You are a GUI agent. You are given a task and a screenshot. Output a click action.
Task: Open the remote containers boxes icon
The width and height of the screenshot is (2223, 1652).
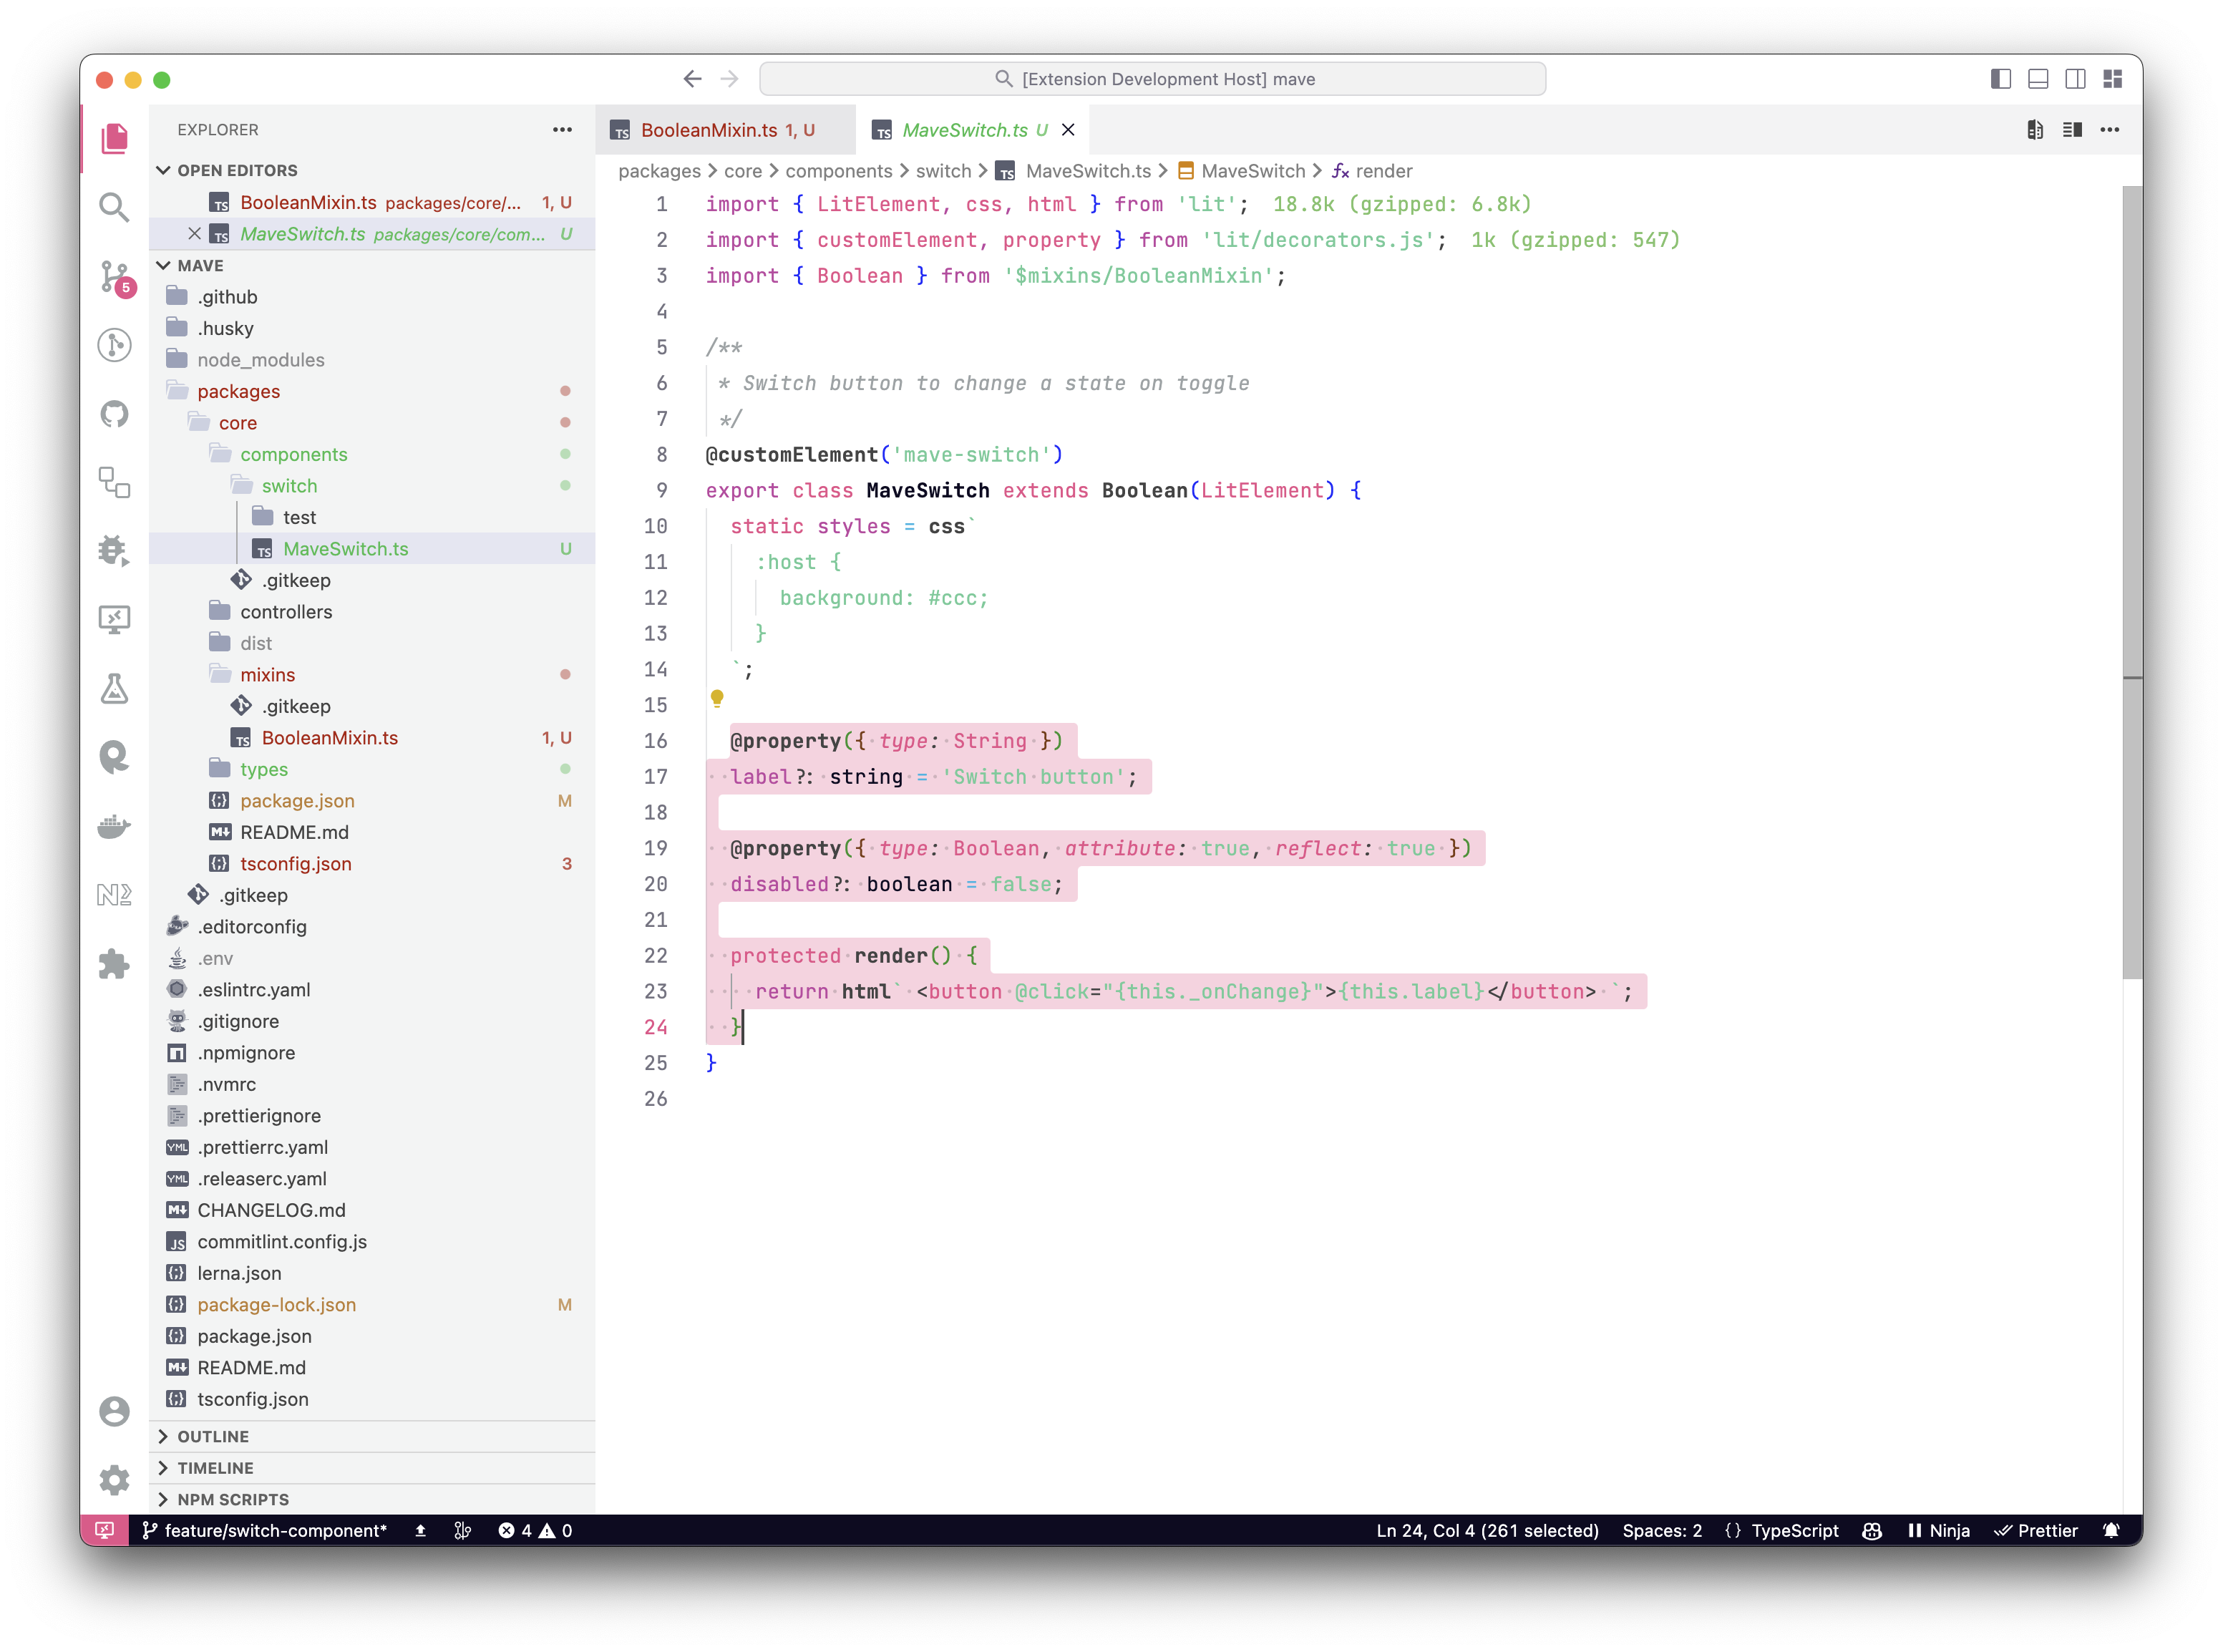click(115, 482)
